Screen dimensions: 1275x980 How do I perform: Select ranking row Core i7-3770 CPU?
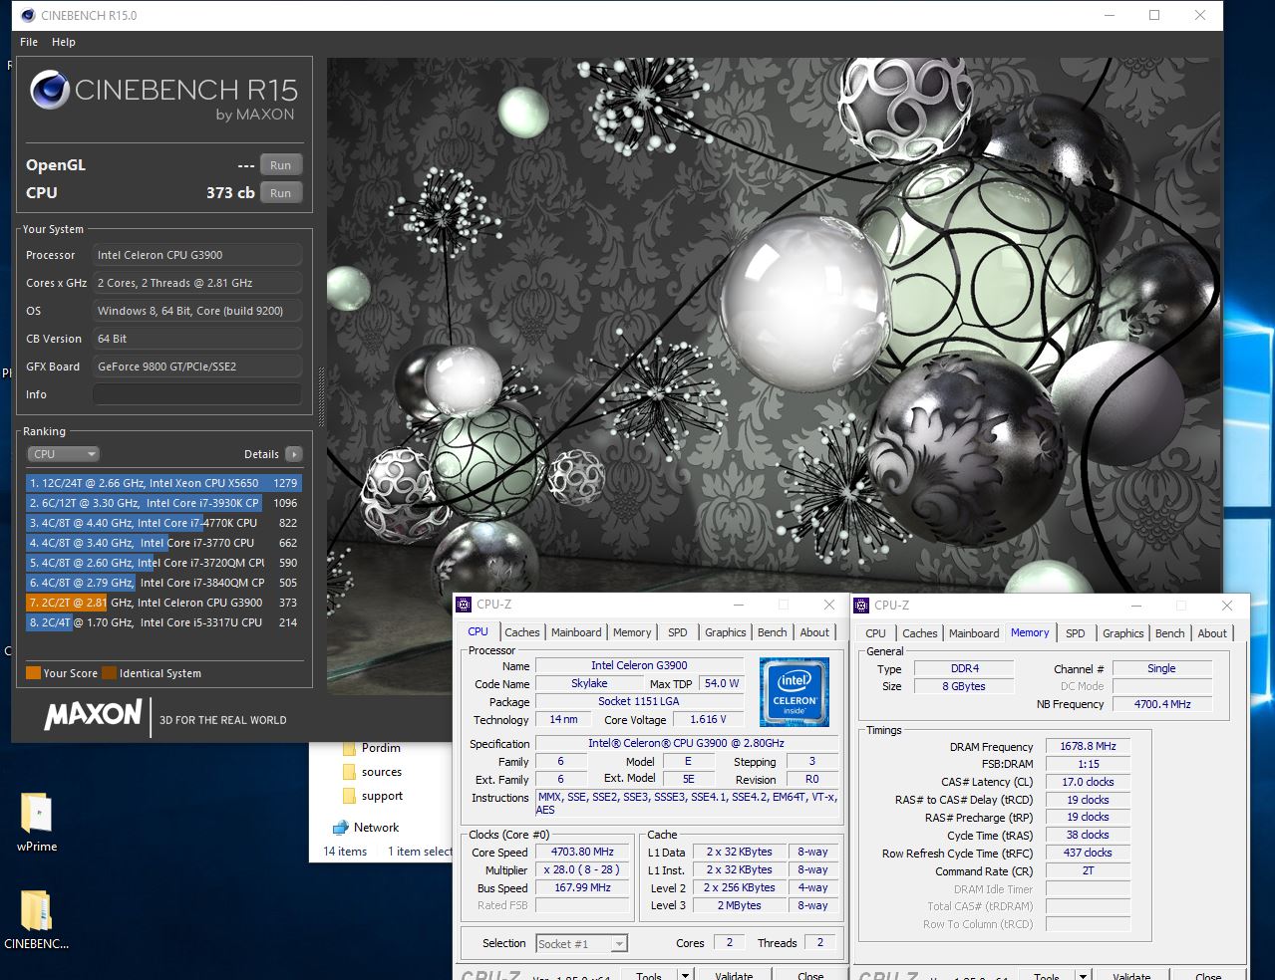point(163,543)
